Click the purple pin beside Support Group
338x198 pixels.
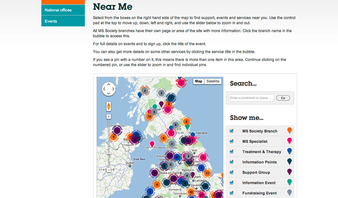[289, 172]
